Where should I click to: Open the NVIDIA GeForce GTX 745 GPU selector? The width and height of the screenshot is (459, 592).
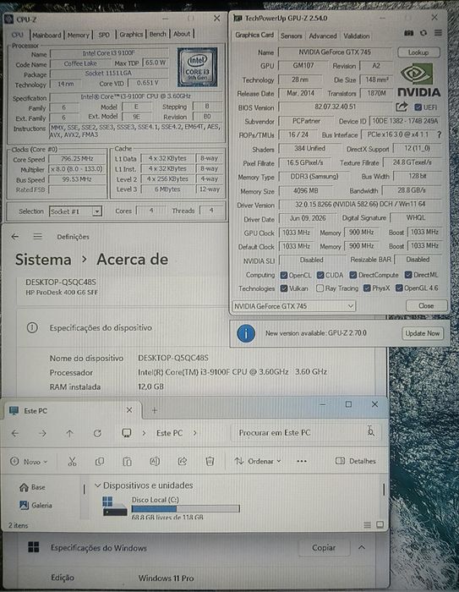pyautogui.click(x=294, y=306)
